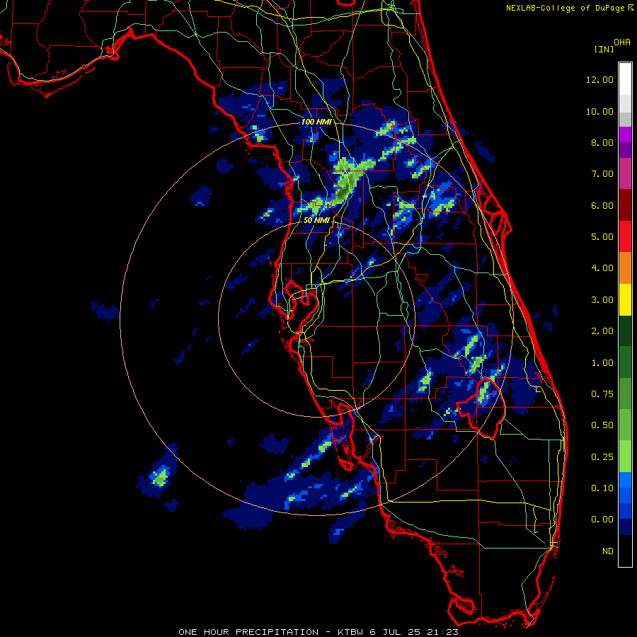The image size is (637, 637).
Task: Click the 6.00 legend value
Action: [602, 205]
